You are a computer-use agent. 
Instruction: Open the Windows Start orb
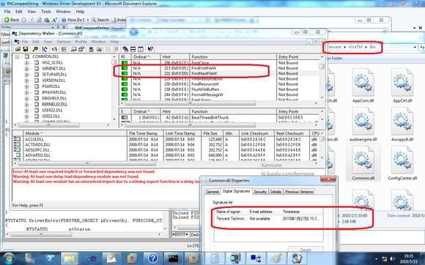[9, 258]
